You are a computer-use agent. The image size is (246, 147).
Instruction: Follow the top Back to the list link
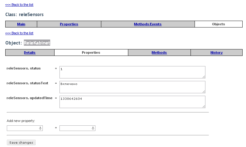pos(19,5)
